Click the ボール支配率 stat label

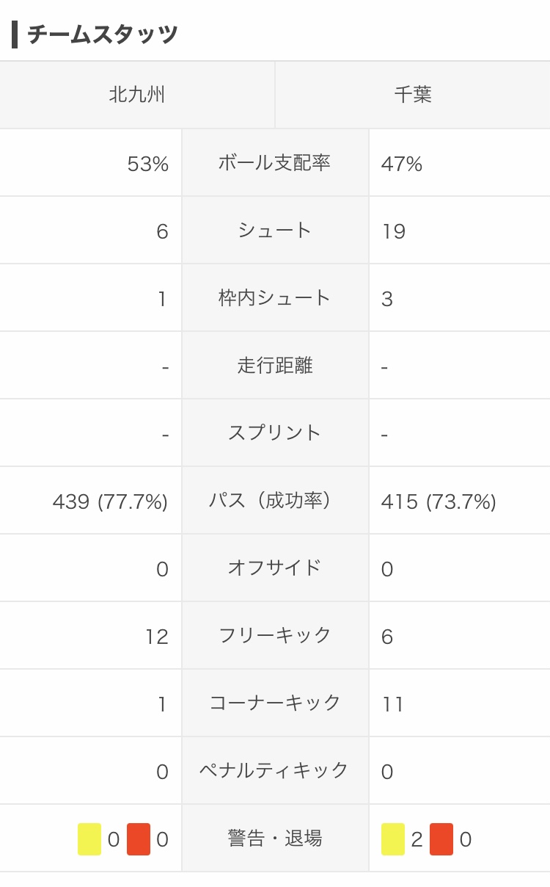(x=275, y=163)
